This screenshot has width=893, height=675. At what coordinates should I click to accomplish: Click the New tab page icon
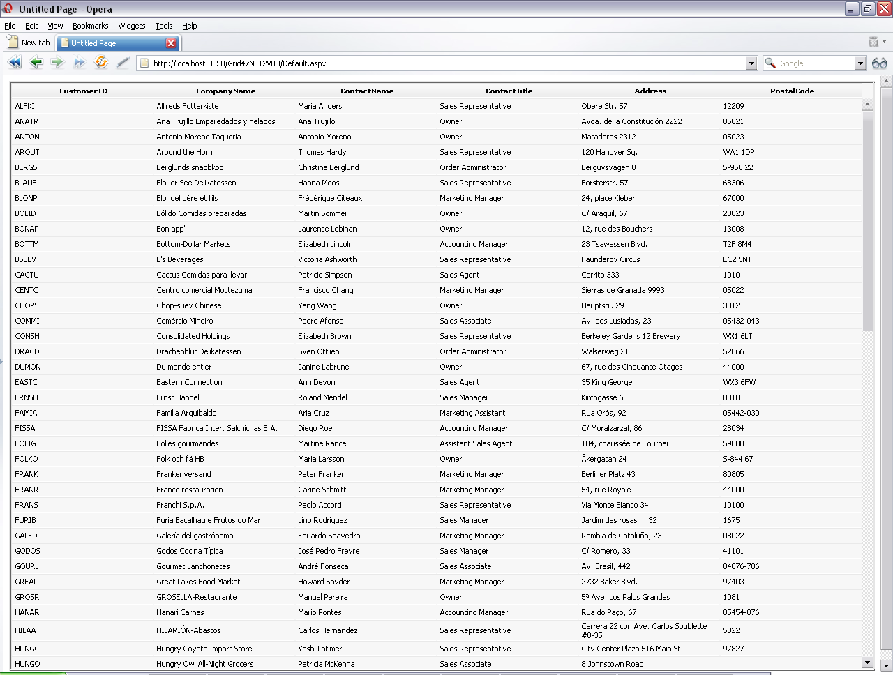(13, 42)
